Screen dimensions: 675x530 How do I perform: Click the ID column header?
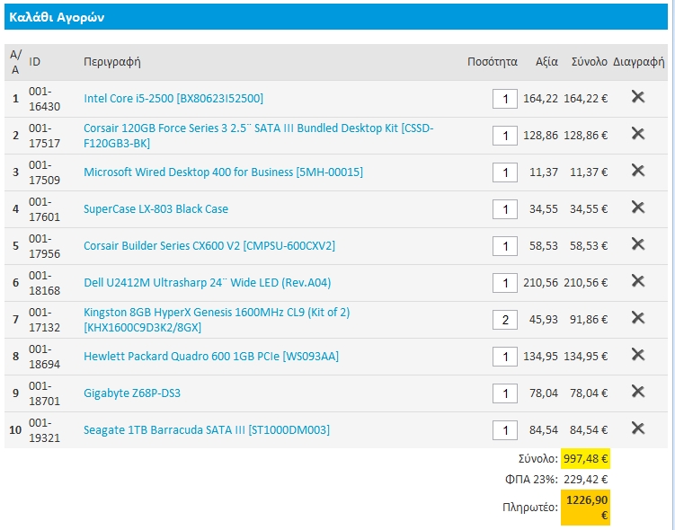click(x=34, y=62)
